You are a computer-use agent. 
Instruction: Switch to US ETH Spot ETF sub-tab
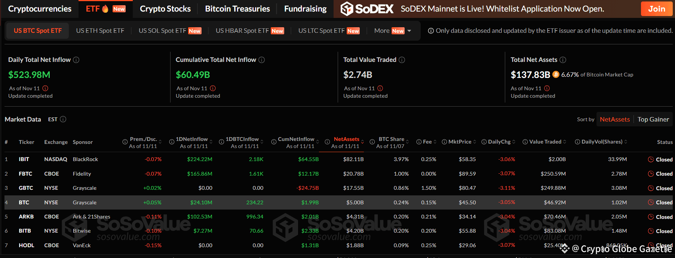[100, 31]
